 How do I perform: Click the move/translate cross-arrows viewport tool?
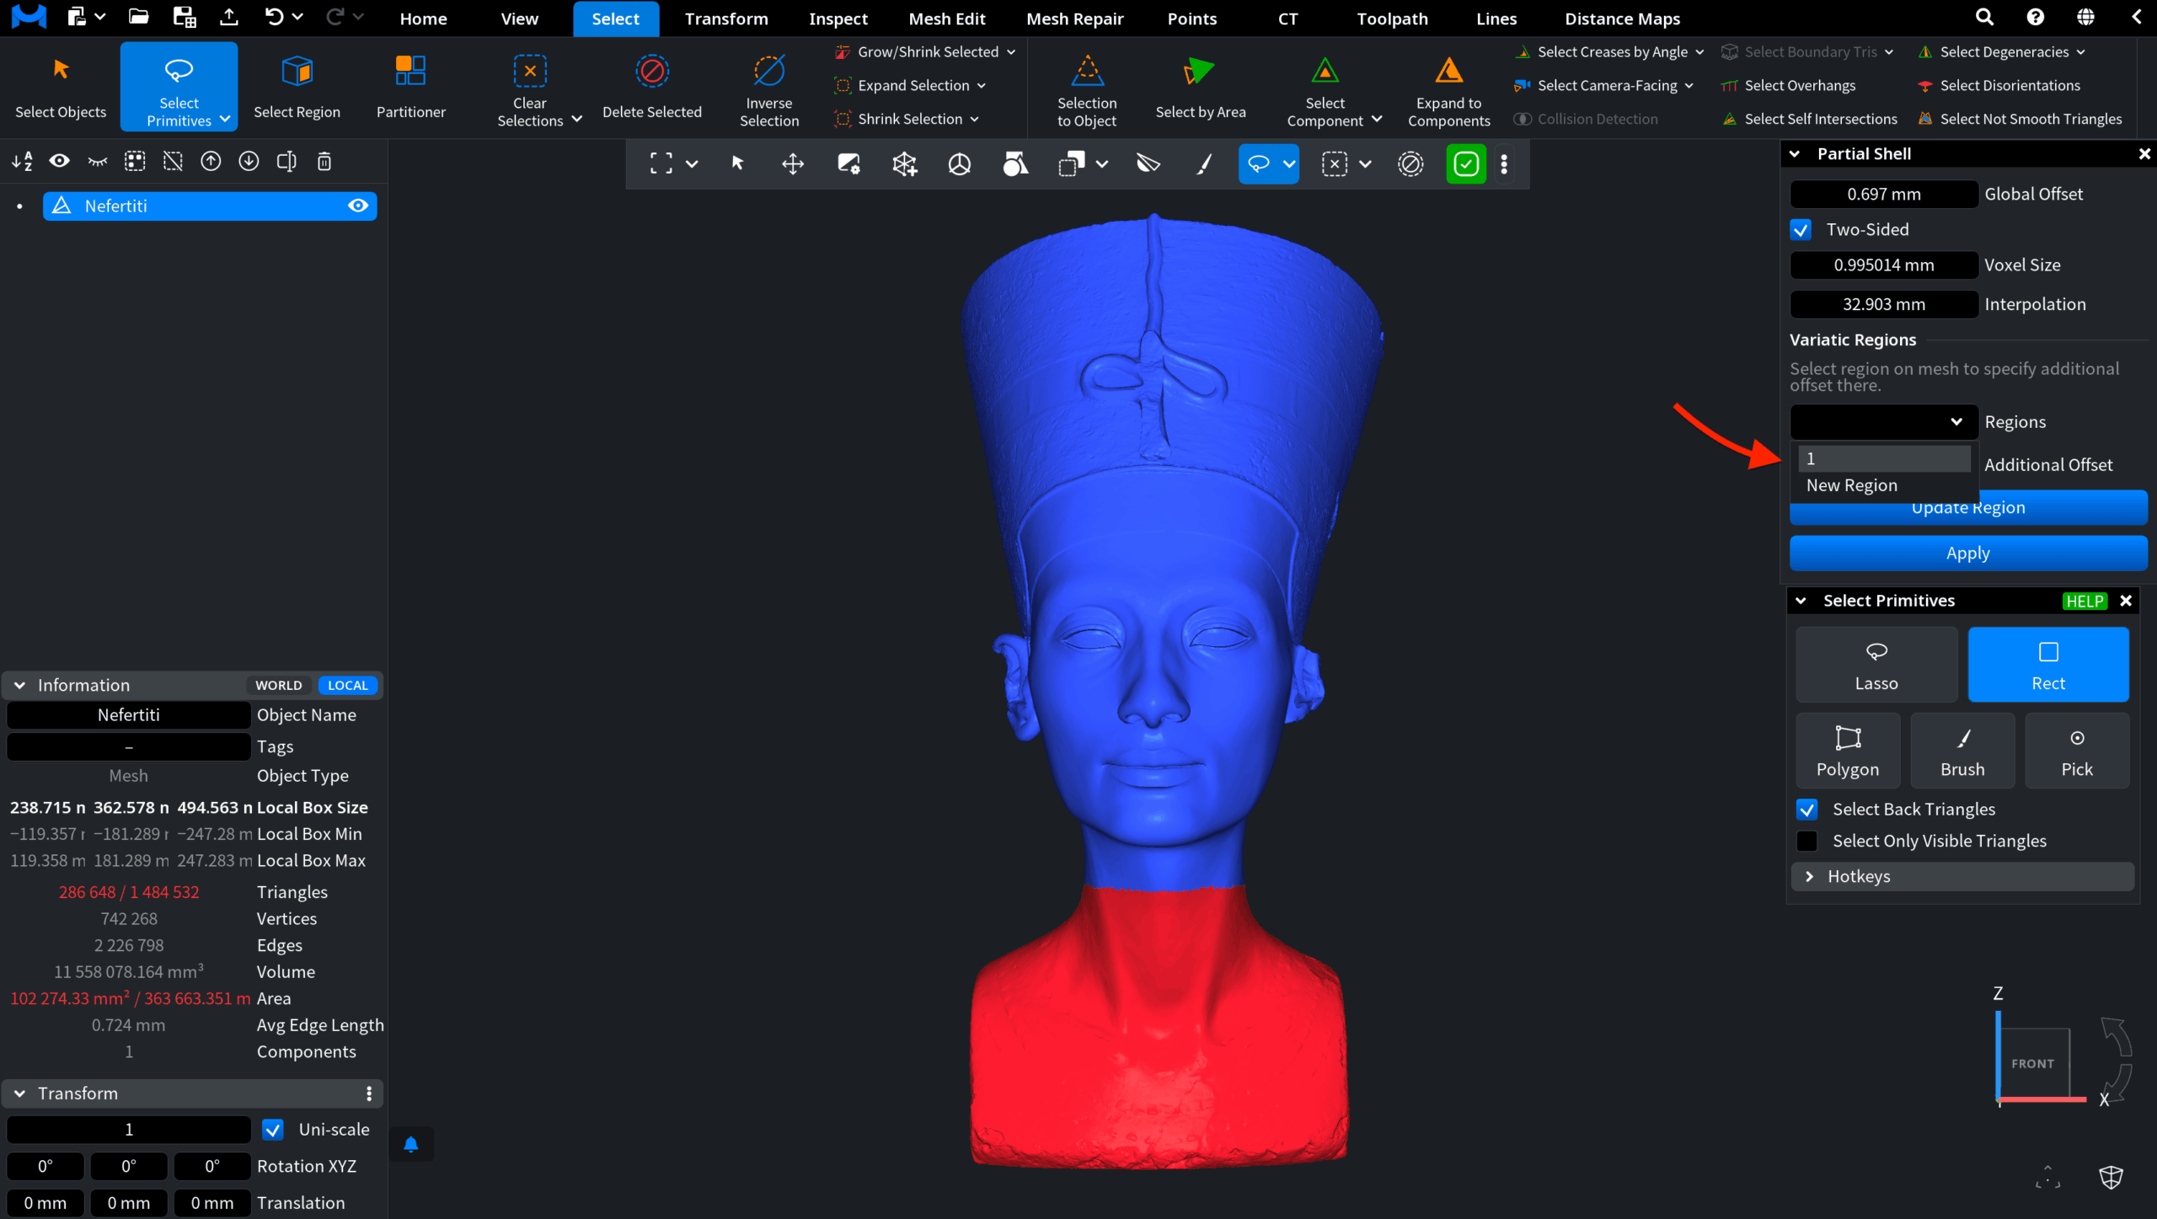tap(792, 163)
